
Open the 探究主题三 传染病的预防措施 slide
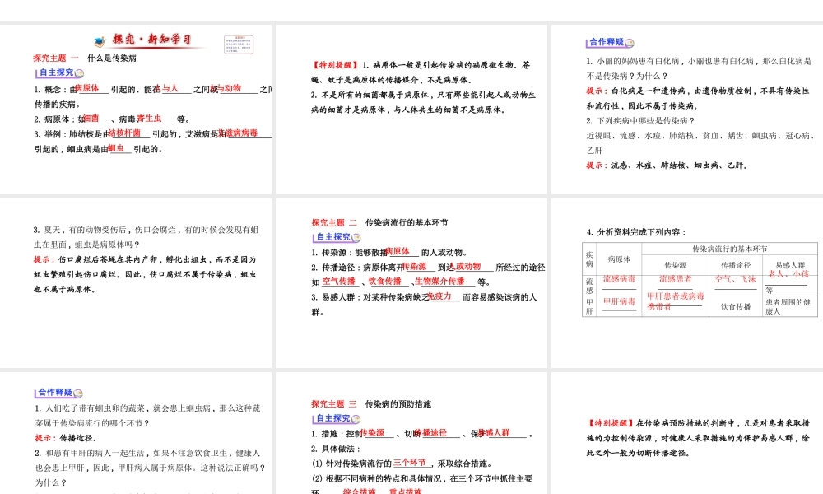point(411,433)
